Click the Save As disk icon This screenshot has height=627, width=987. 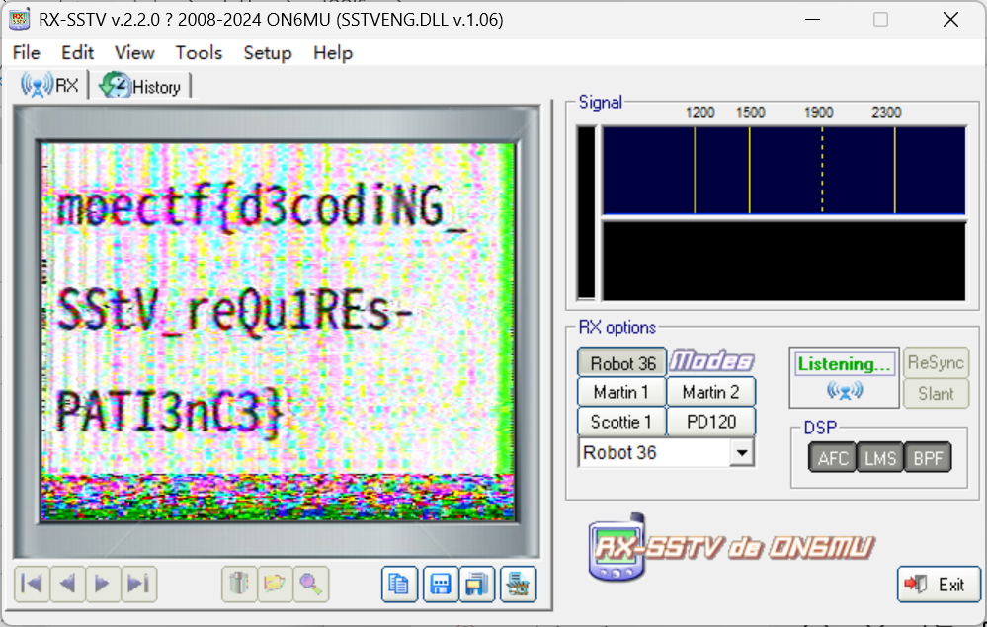coord(479,585)
